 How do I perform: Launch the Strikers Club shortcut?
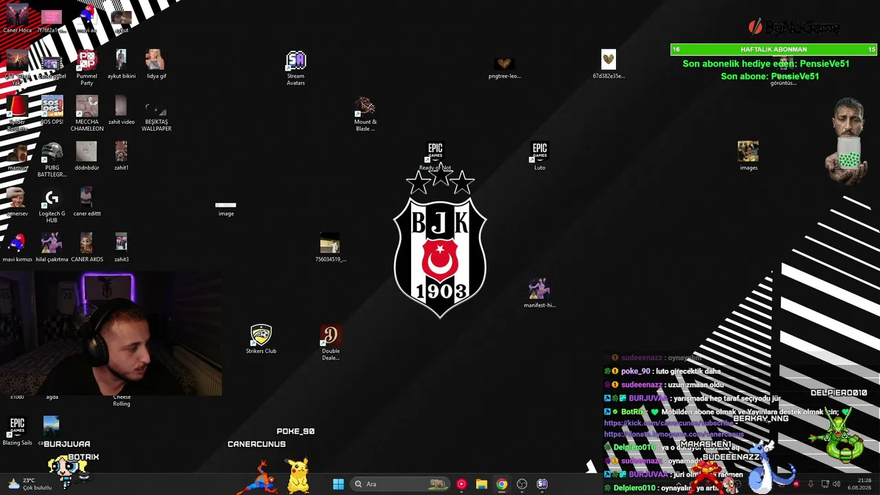coord(261,340)
